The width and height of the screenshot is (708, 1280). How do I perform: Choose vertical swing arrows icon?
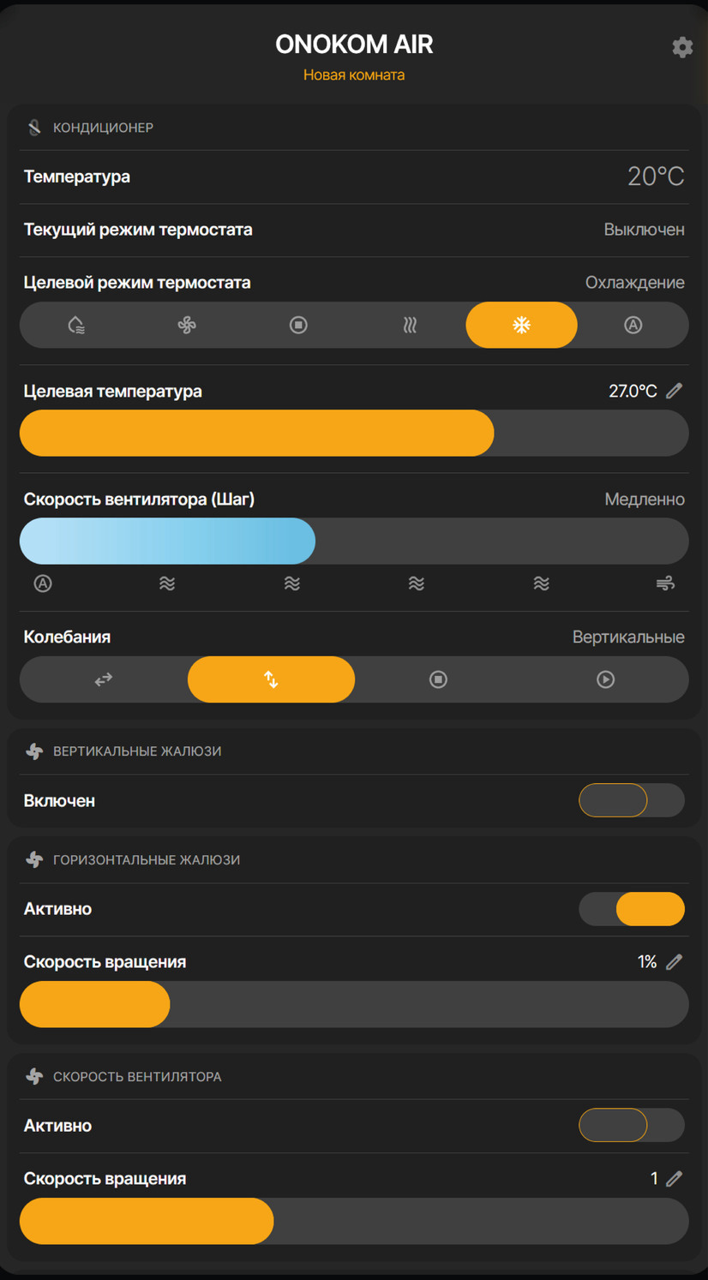tap(271, 679)
